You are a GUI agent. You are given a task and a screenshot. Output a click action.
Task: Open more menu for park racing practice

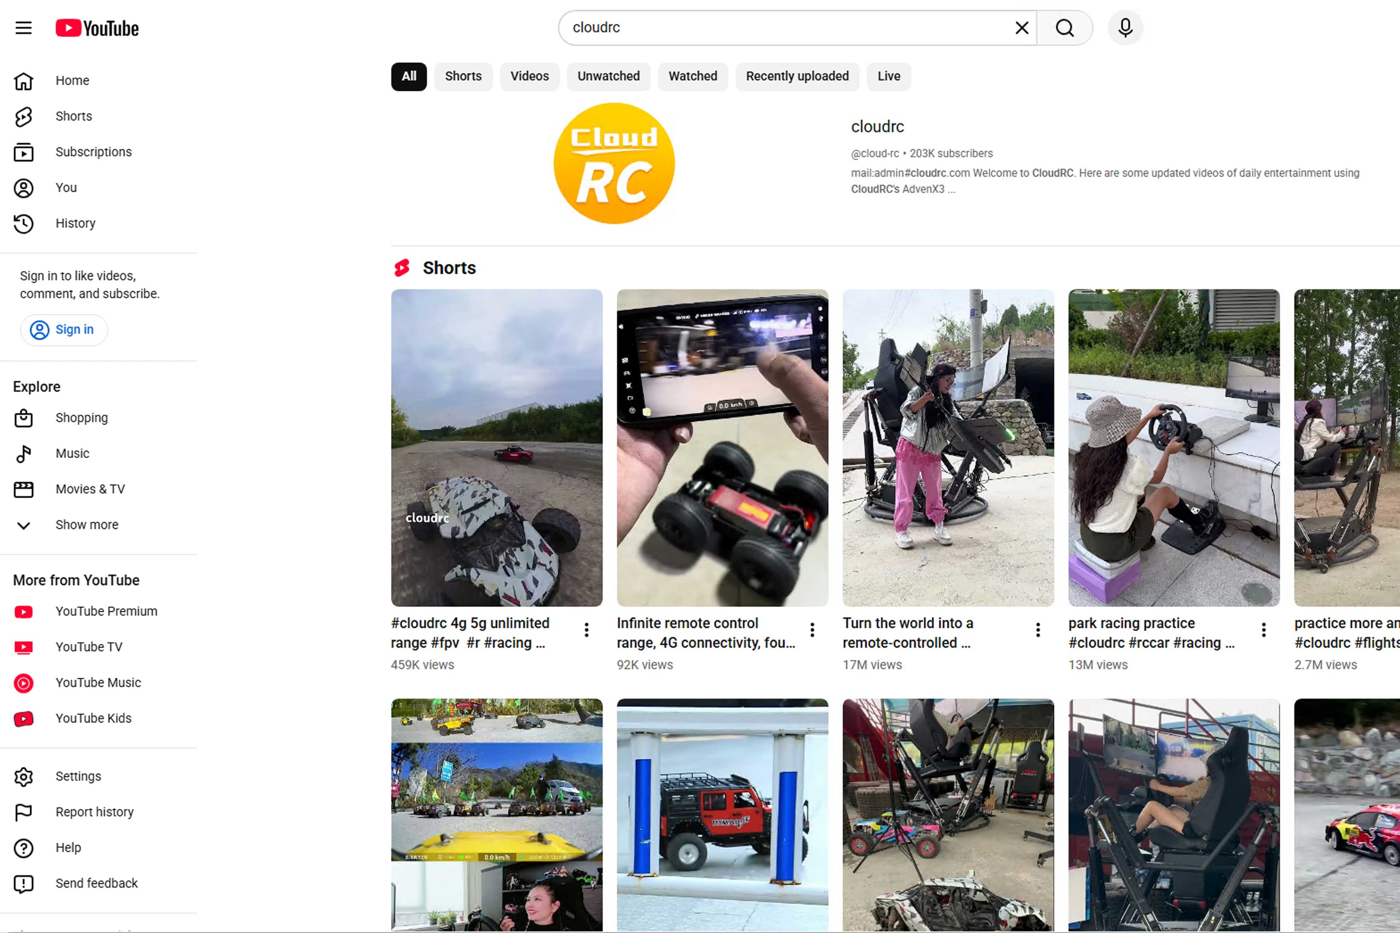pyautogui.click(x=1263, y=629)
